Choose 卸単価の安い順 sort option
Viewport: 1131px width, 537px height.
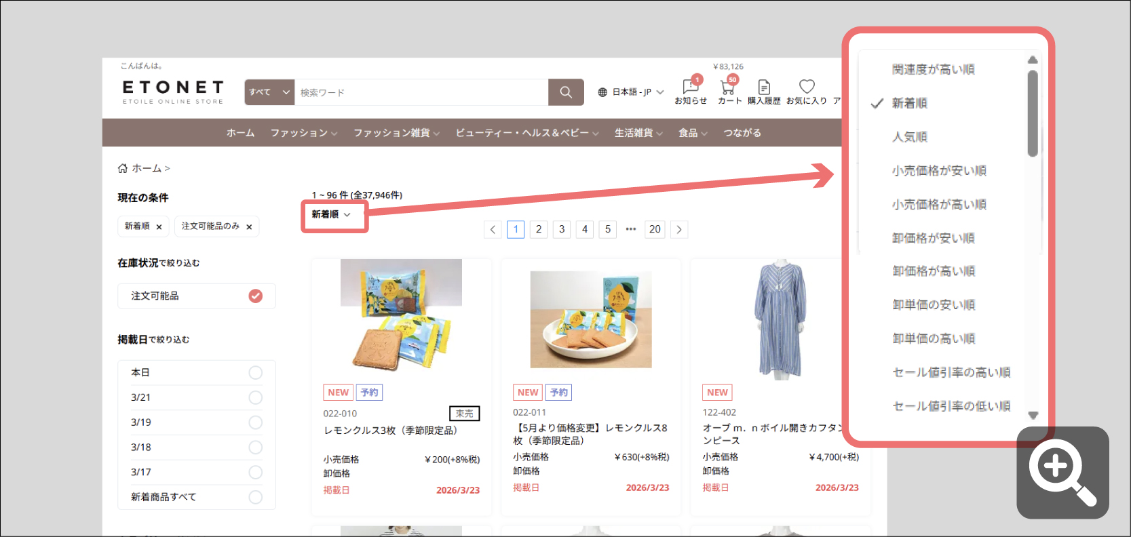(934, 305)
